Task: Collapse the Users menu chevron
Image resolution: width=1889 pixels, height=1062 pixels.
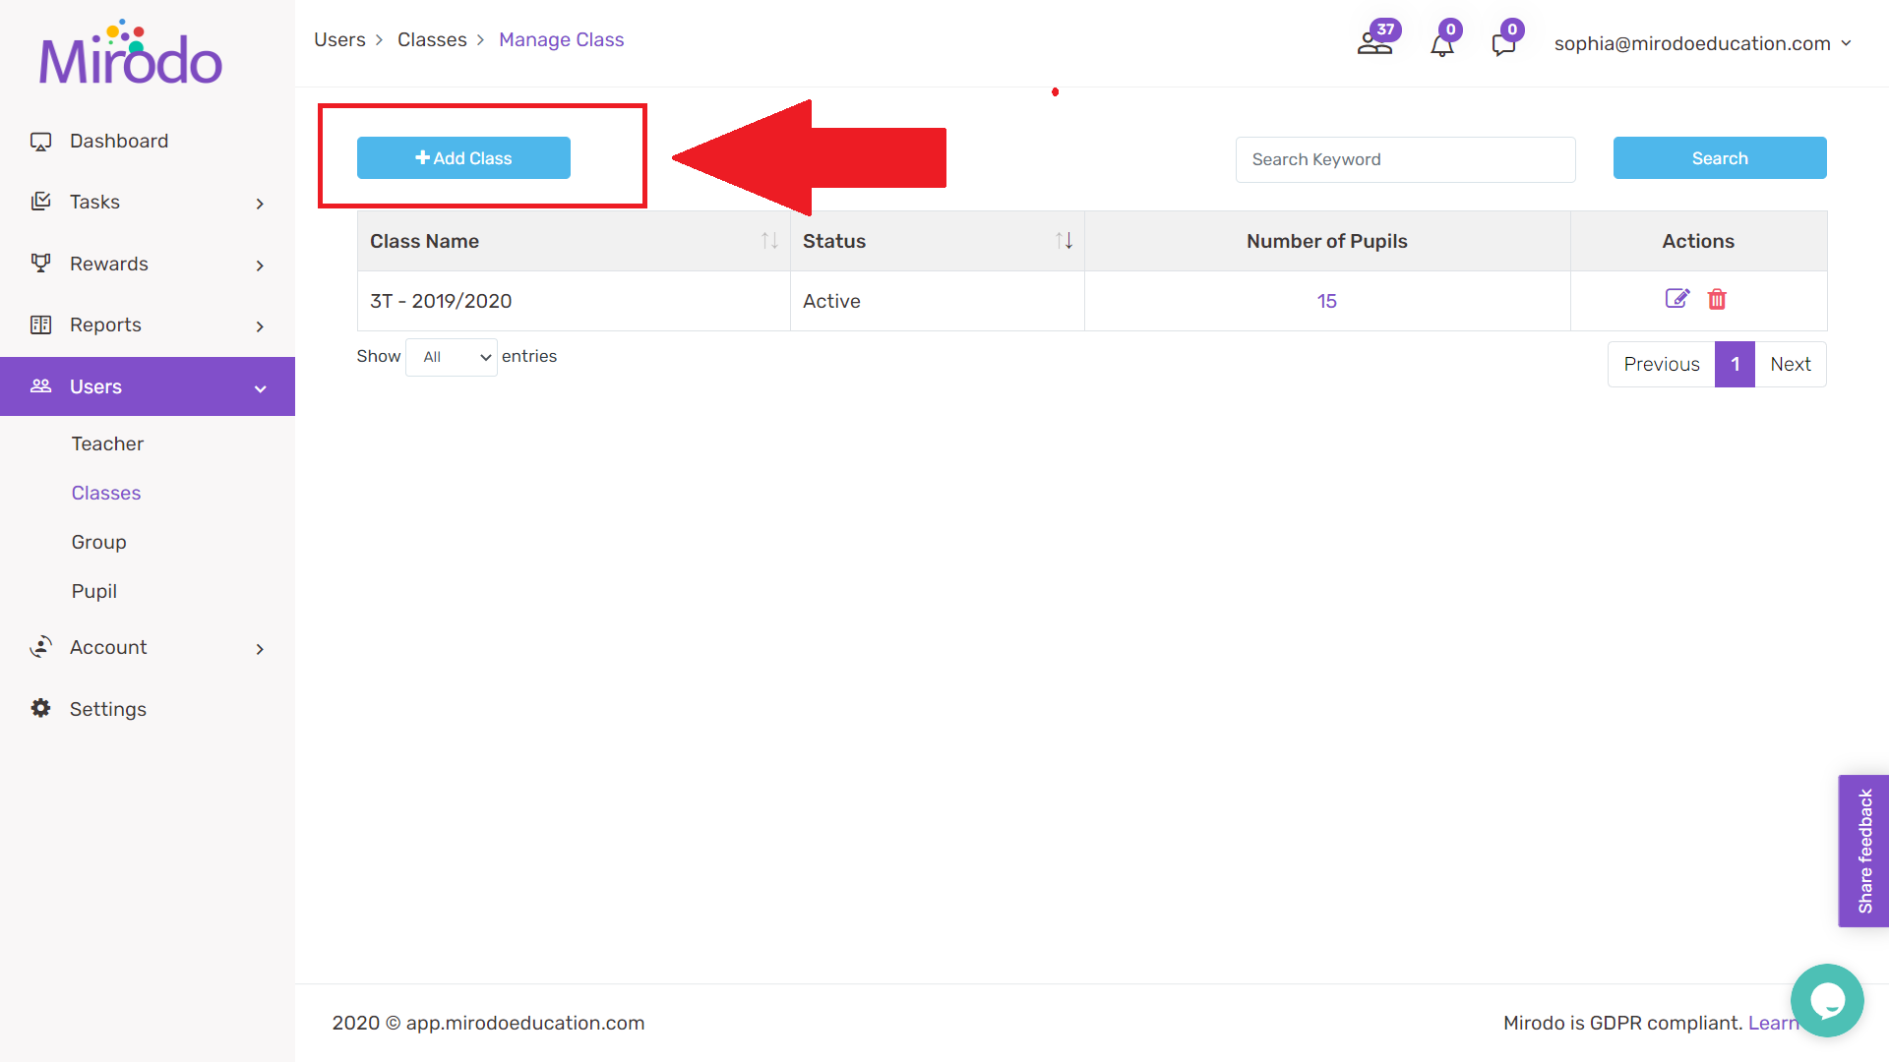Action: pos(261,388)
